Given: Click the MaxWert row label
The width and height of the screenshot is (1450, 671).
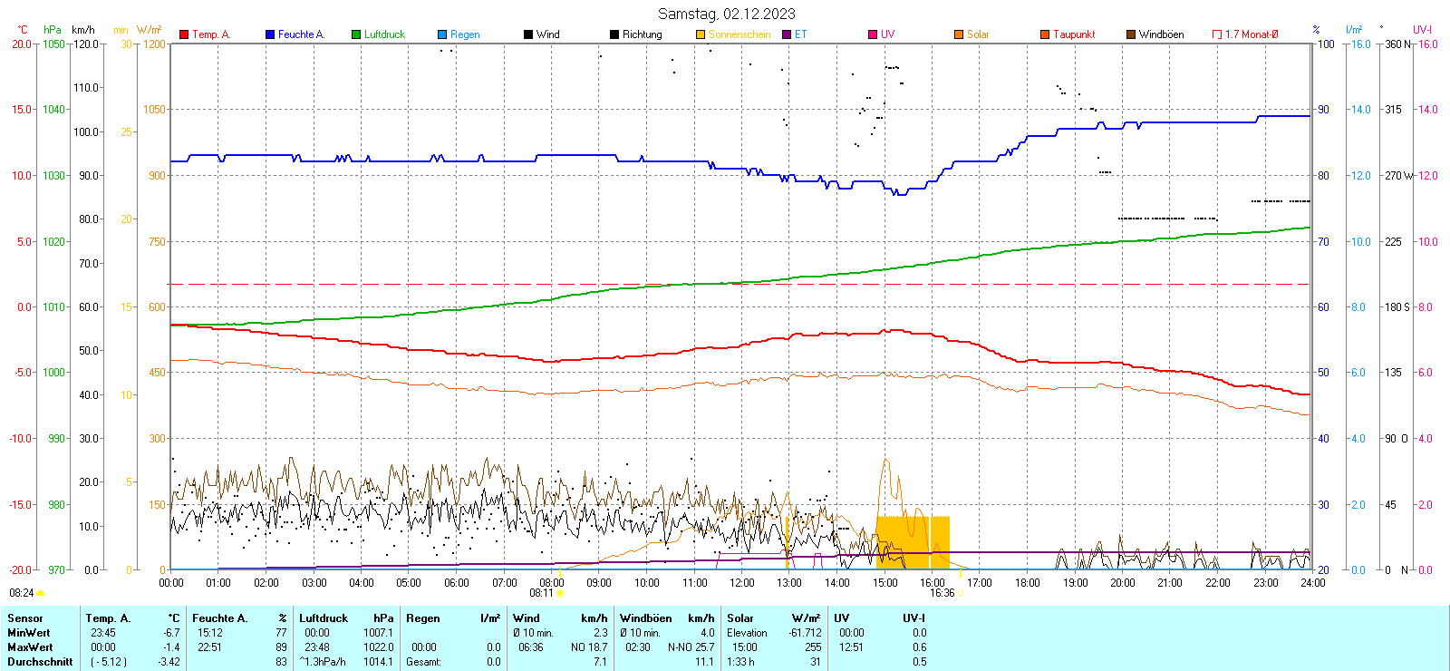Looking at the screenshot, I should (x=30, y=647).
